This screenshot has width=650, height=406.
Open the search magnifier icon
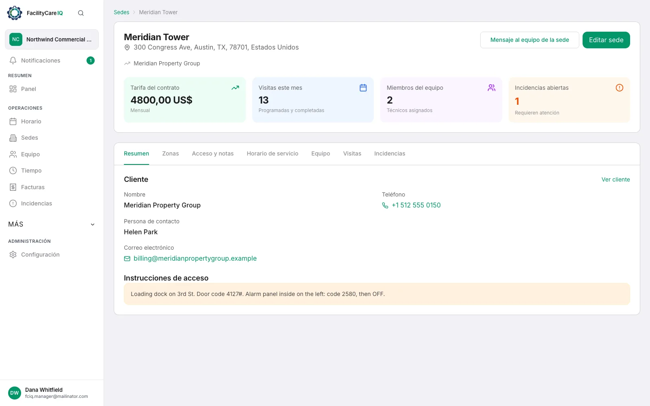coord(81,13)
